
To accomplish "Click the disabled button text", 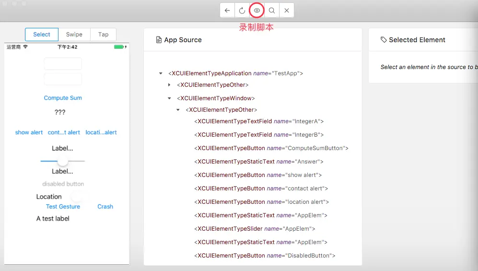I will point(63,184).
